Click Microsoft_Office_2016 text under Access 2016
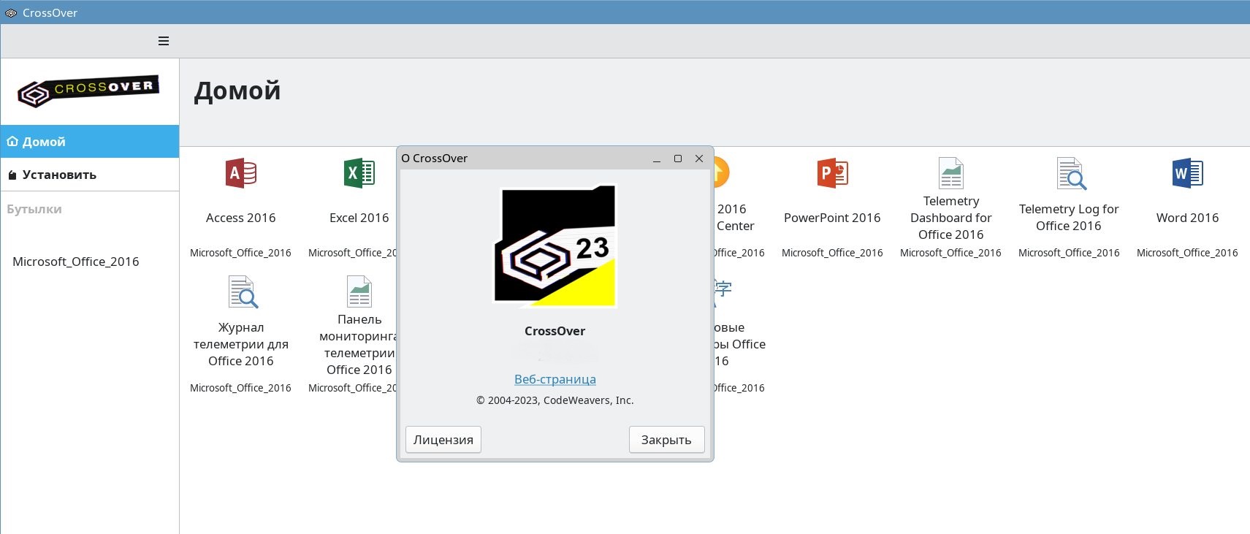 coord(240,253)
